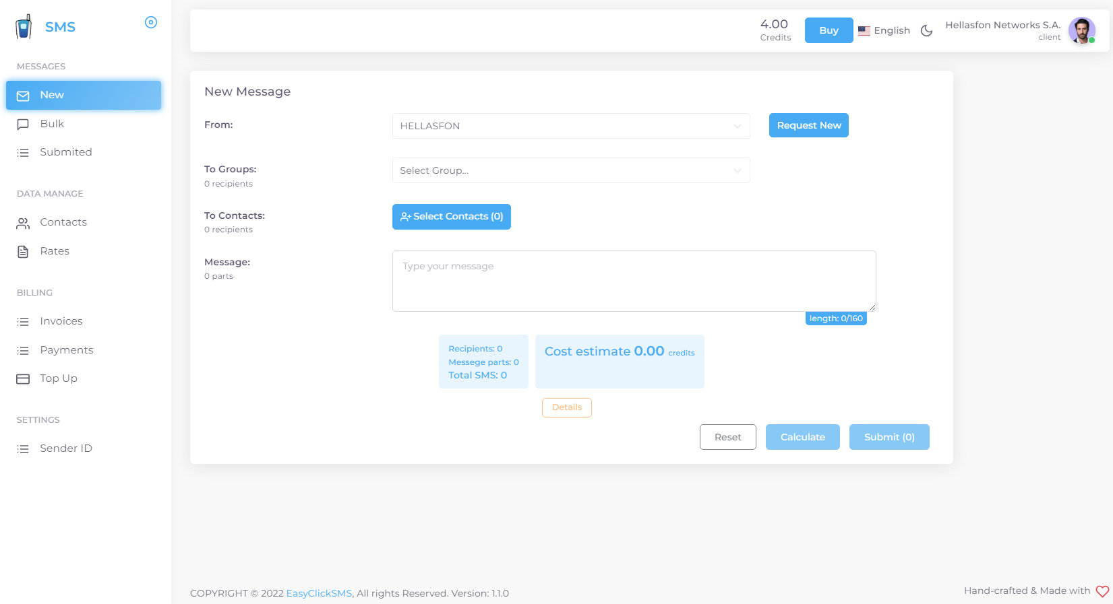Focus the Type your message text area
The image size is (1113, 604).
[634, 281]
